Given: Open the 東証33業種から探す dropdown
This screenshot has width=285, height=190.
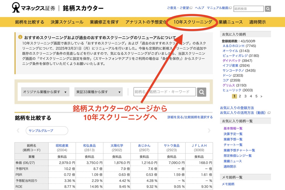Looking at the screenshot, I should coord(98,92).
